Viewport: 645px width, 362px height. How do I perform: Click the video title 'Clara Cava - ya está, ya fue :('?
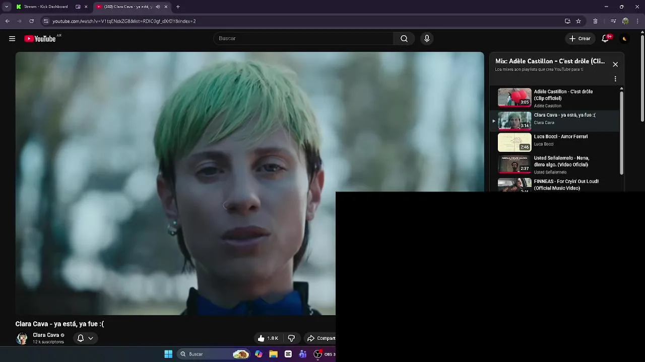[x=59, y=324]
